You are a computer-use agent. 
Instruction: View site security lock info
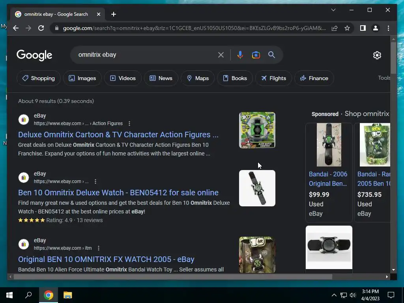pos(57,28)
